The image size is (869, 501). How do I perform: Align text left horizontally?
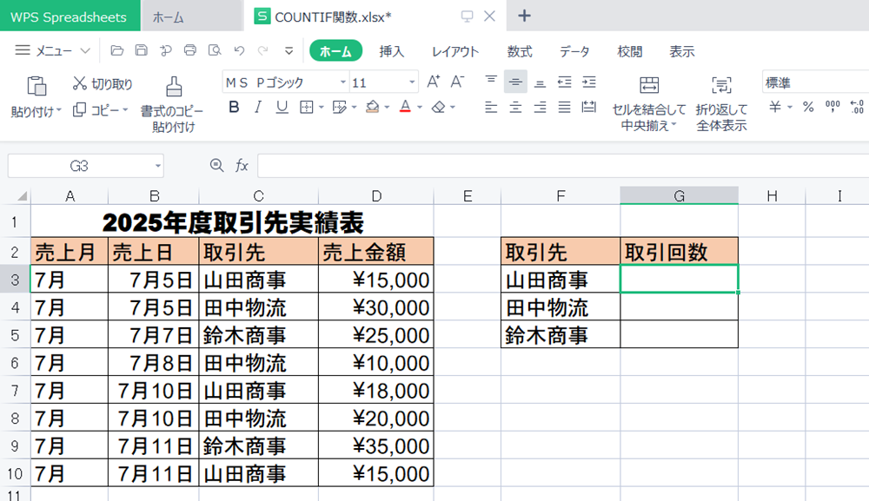491,107
